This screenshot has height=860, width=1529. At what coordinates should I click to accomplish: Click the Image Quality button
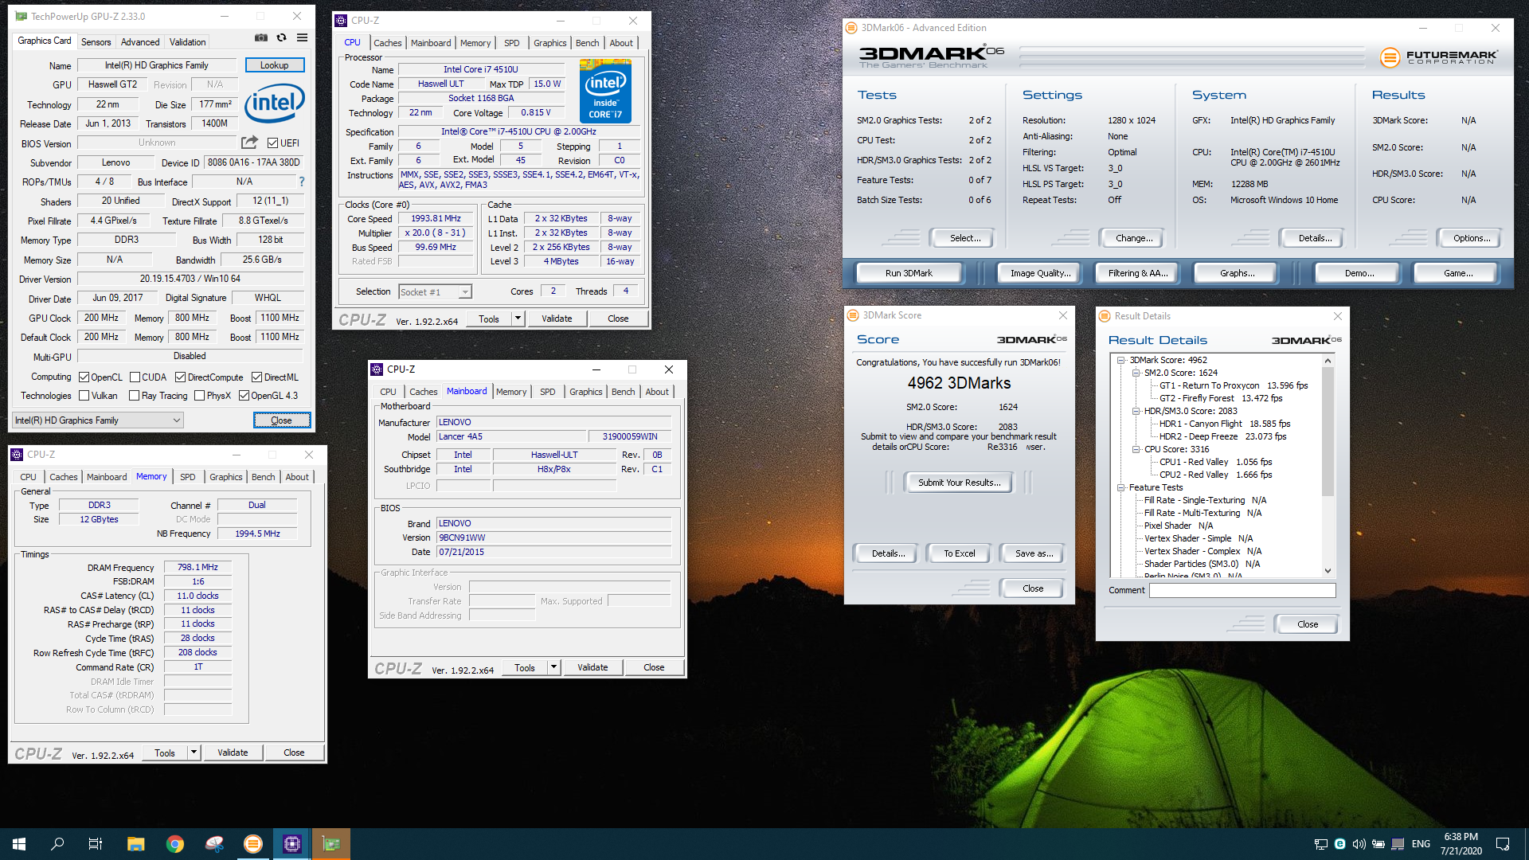tap(1040, 273)
